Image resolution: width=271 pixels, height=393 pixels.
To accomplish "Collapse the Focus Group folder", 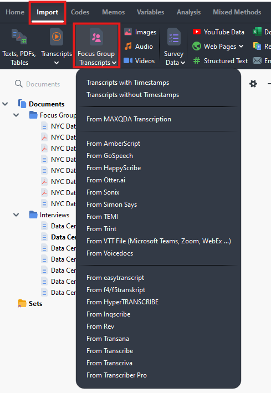I will (16, 115).
